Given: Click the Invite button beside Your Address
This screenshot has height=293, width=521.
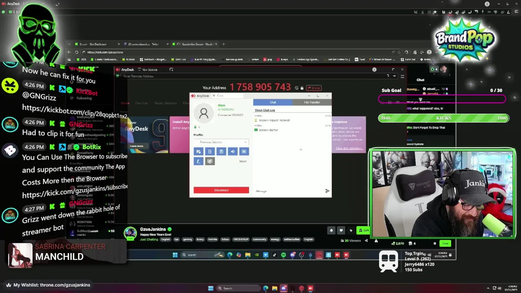Looking at the screenshot, I should pos(314,88).
